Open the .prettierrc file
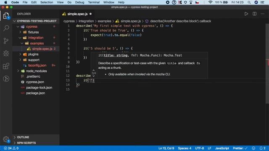The image size is (269, 151). click(33, 76)
